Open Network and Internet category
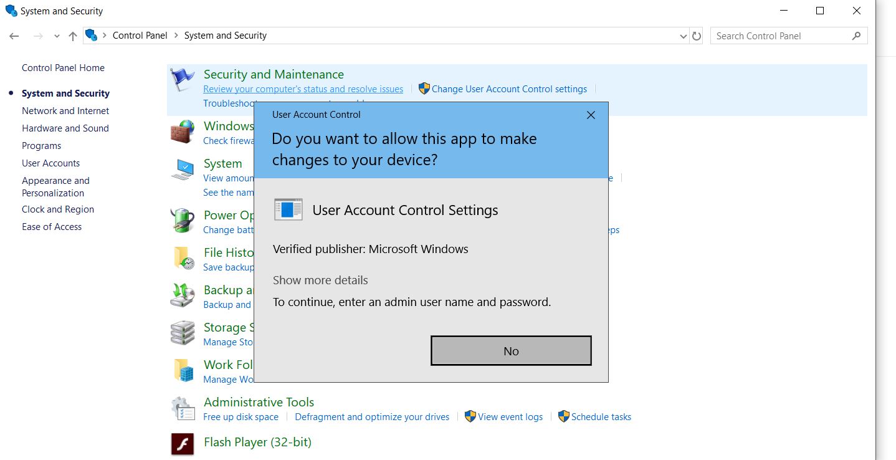 click(65, 110)
